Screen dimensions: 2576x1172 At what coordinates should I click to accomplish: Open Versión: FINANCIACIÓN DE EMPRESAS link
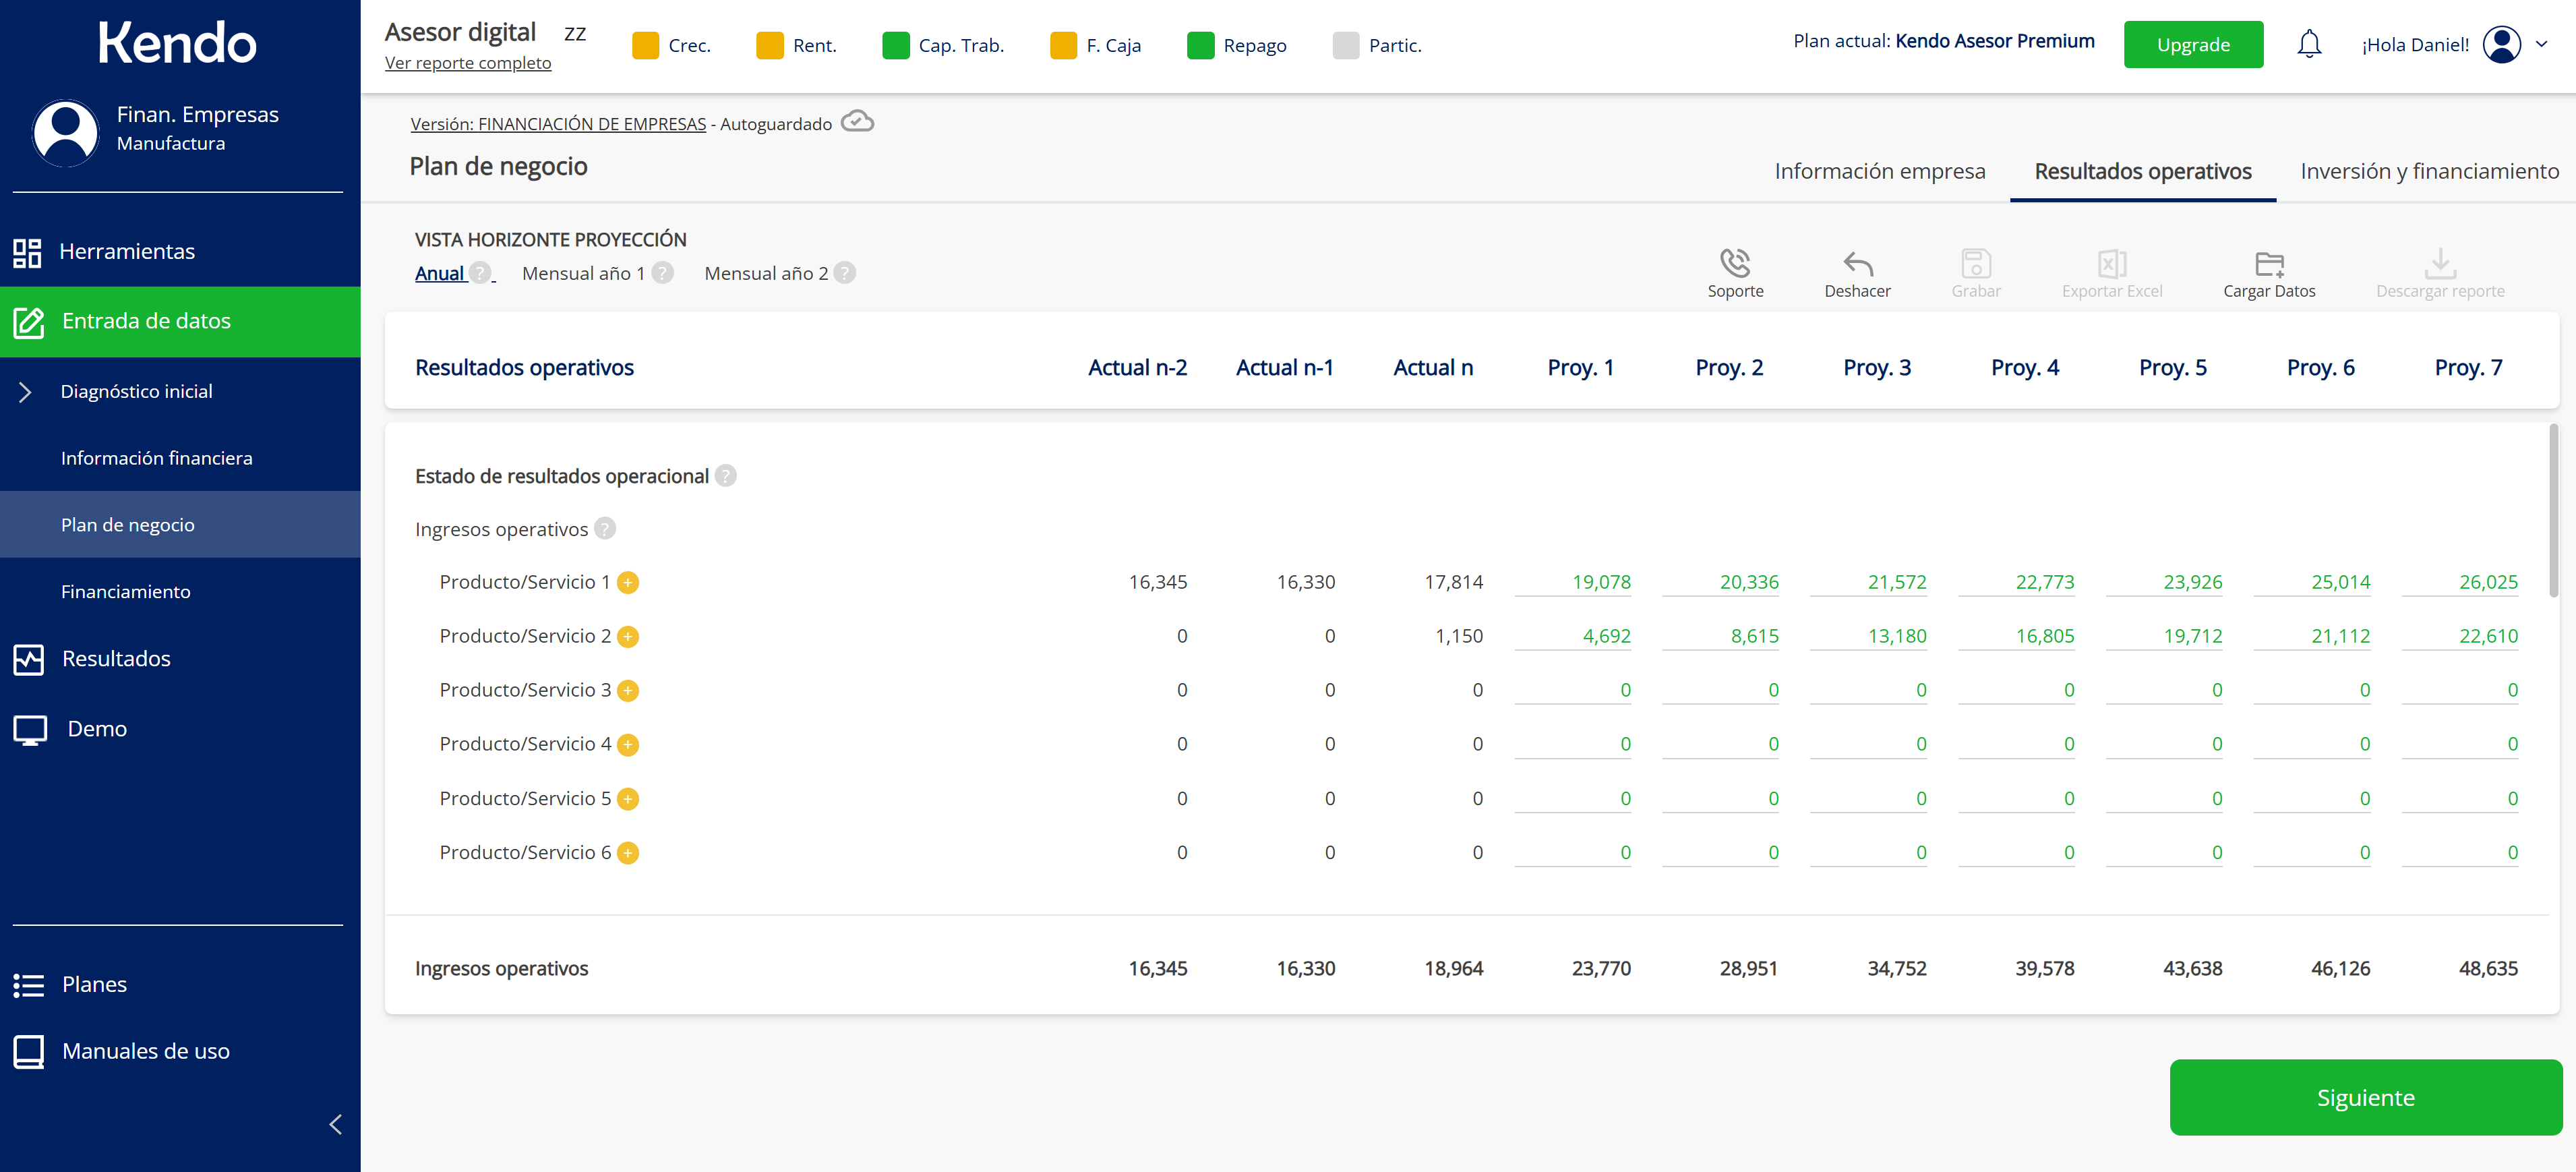558,124
